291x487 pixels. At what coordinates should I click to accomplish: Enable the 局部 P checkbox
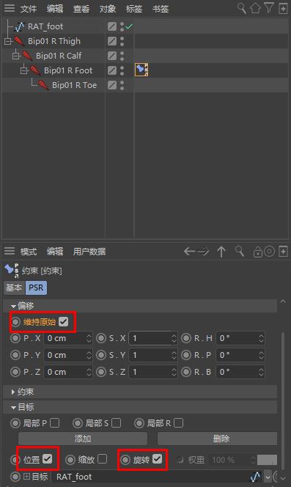pos(55,422)
